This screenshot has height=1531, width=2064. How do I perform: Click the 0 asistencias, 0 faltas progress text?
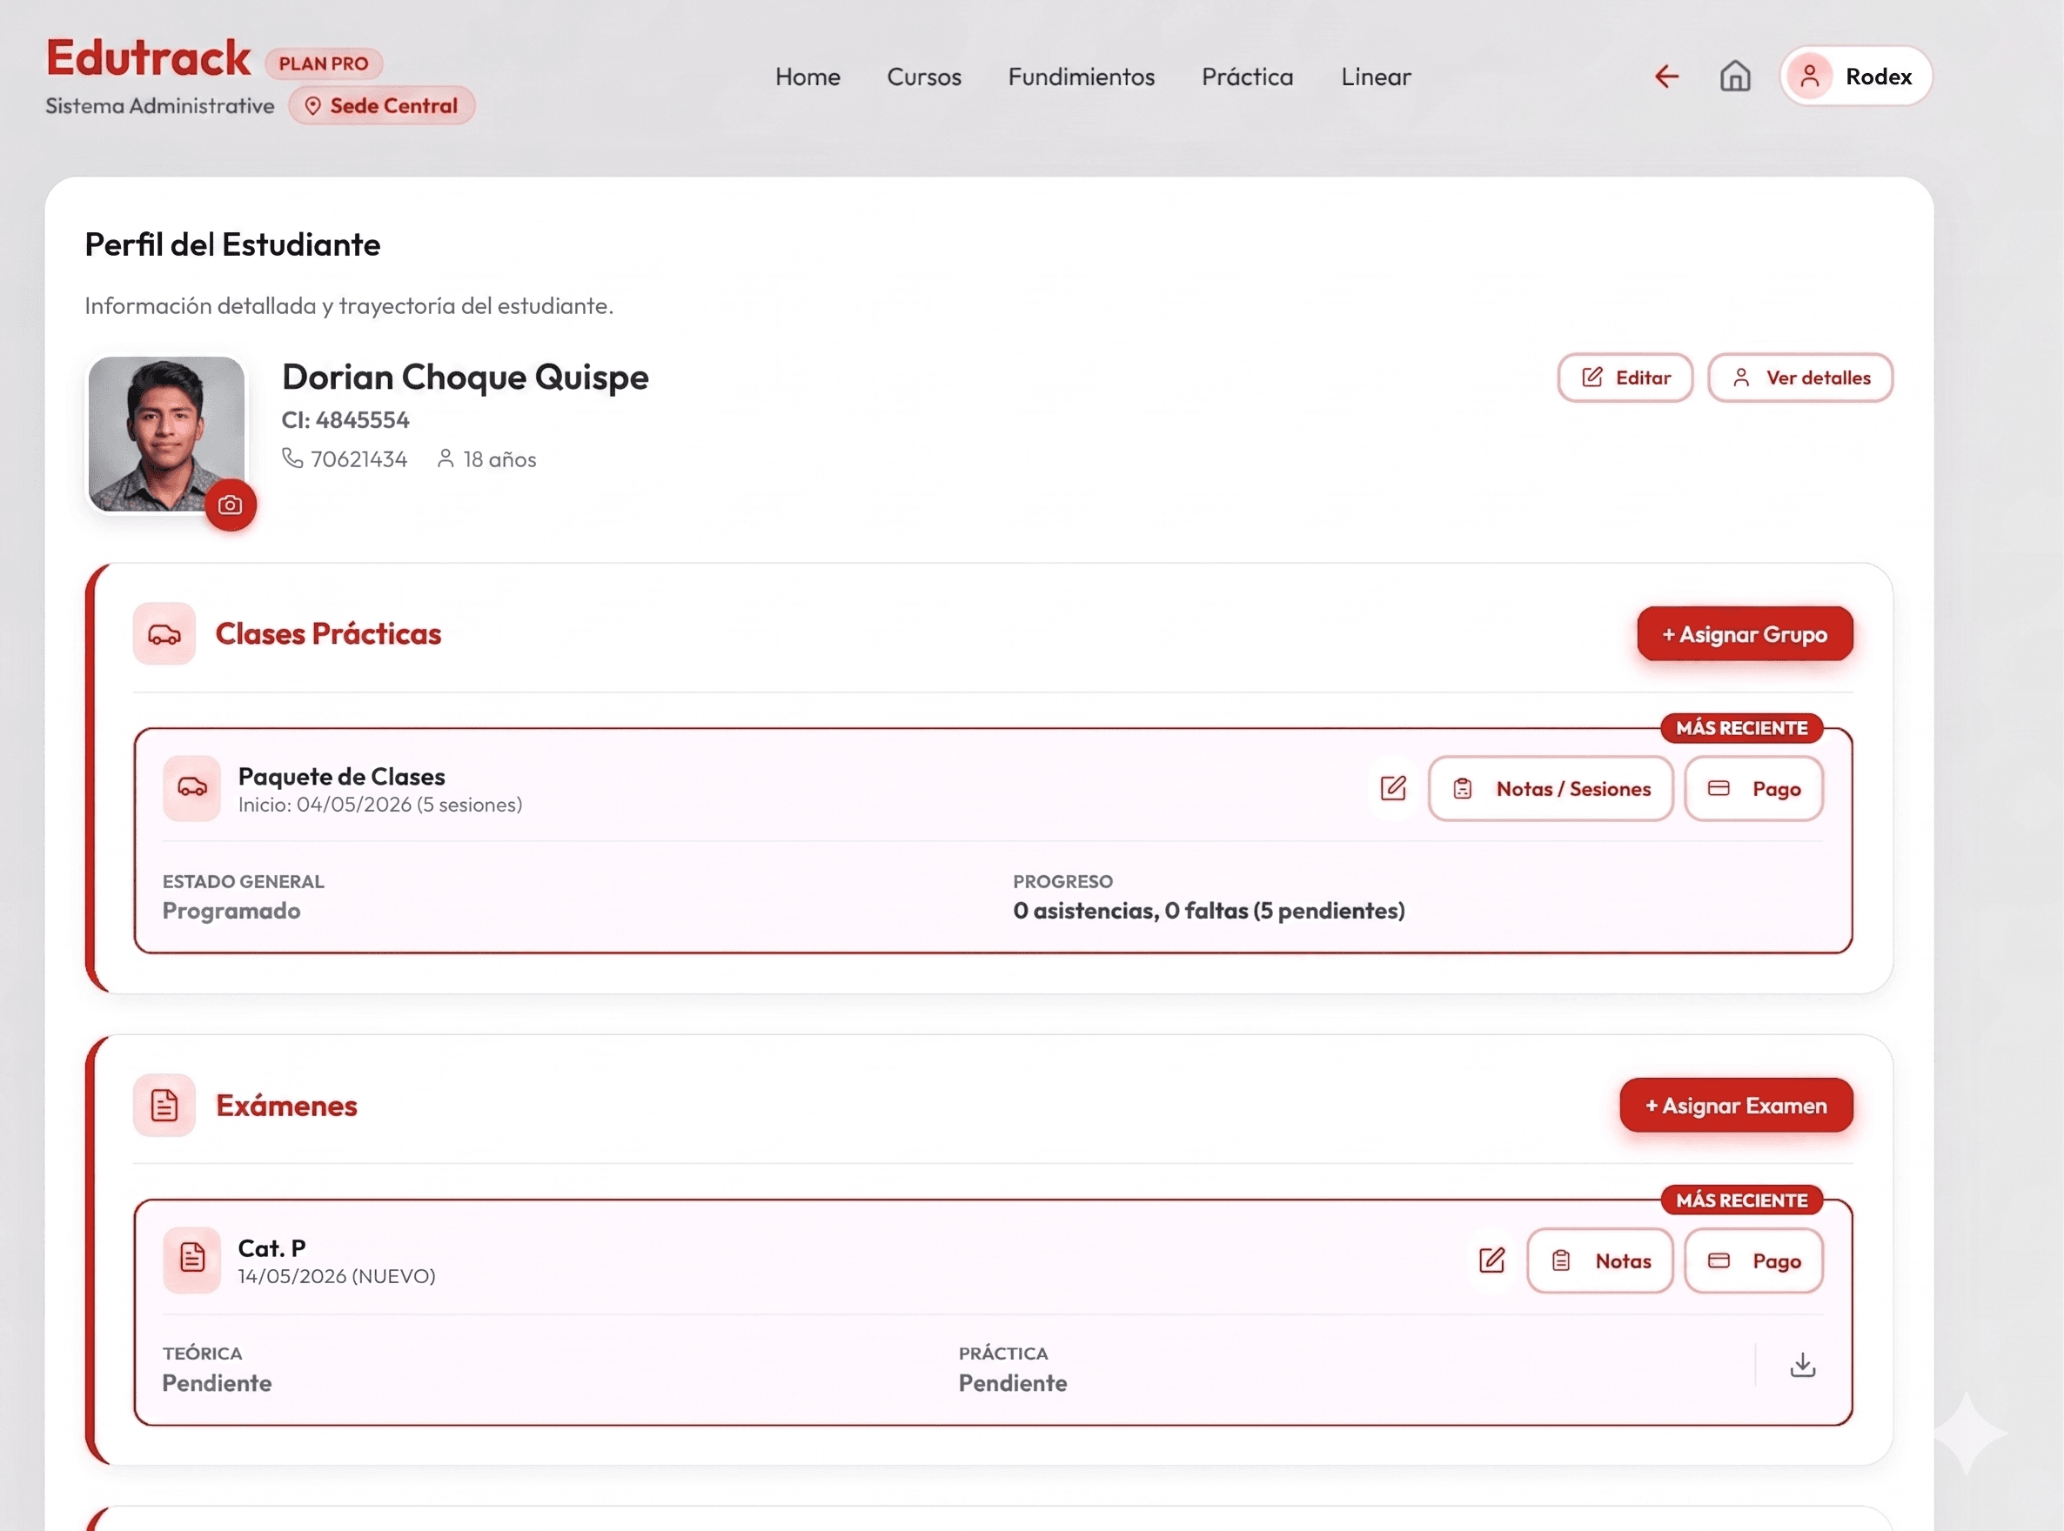coord(1209,911)
